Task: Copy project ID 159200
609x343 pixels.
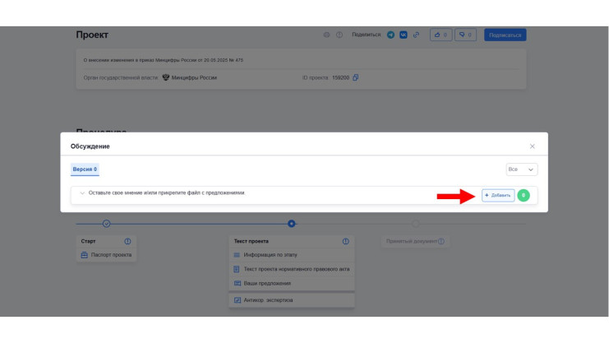Action: coord(356,77)
